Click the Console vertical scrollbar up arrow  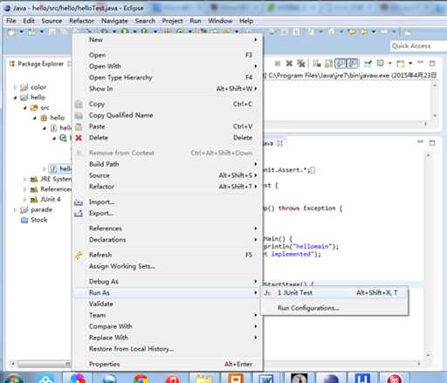[435, 85]
